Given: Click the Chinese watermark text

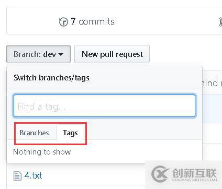Looking at the screenshot, I should click(x=195, y=173).
